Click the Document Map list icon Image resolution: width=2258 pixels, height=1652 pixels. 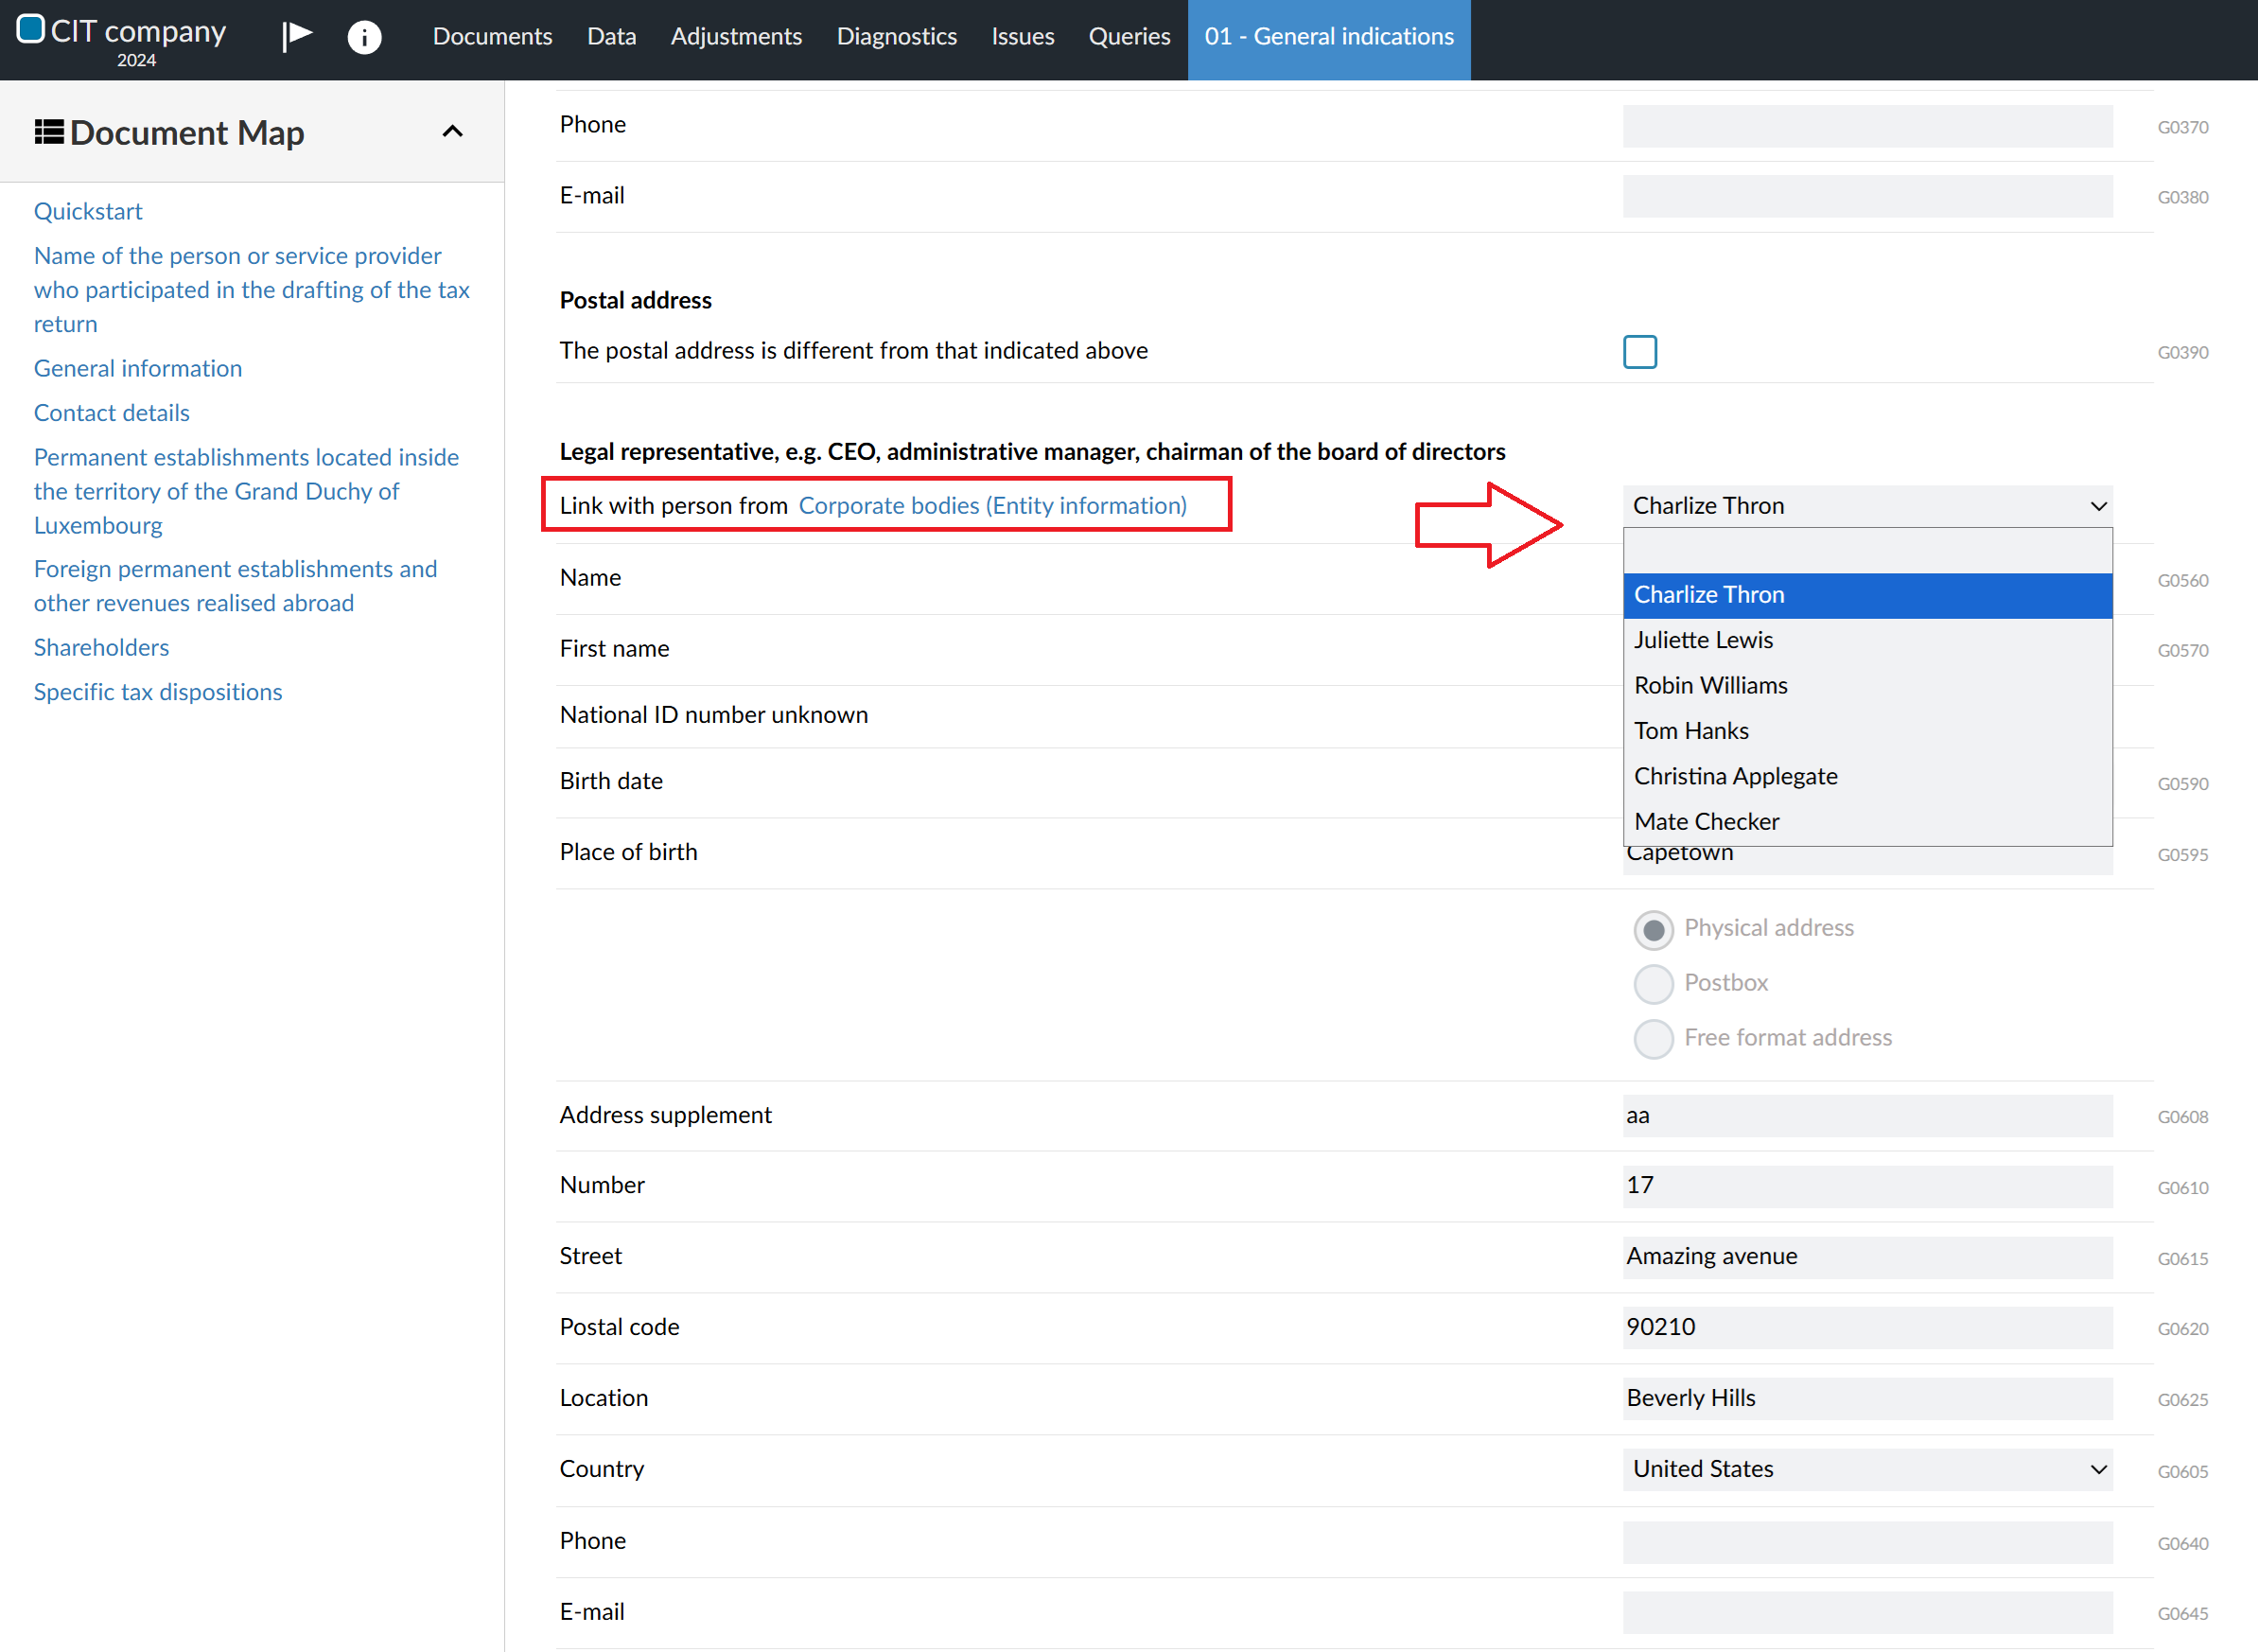click(x=49, y=132)
